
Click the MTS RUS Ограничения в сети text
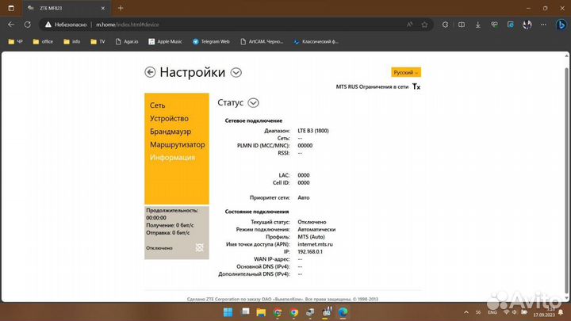tap(372, 87)
